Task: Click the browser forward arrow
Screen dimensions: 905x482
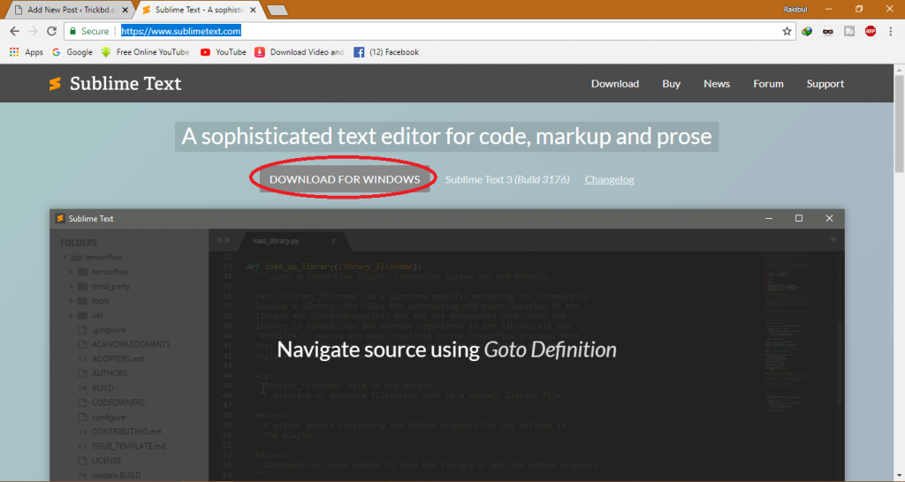Action: pyautogui.click(x=33, y=31)
